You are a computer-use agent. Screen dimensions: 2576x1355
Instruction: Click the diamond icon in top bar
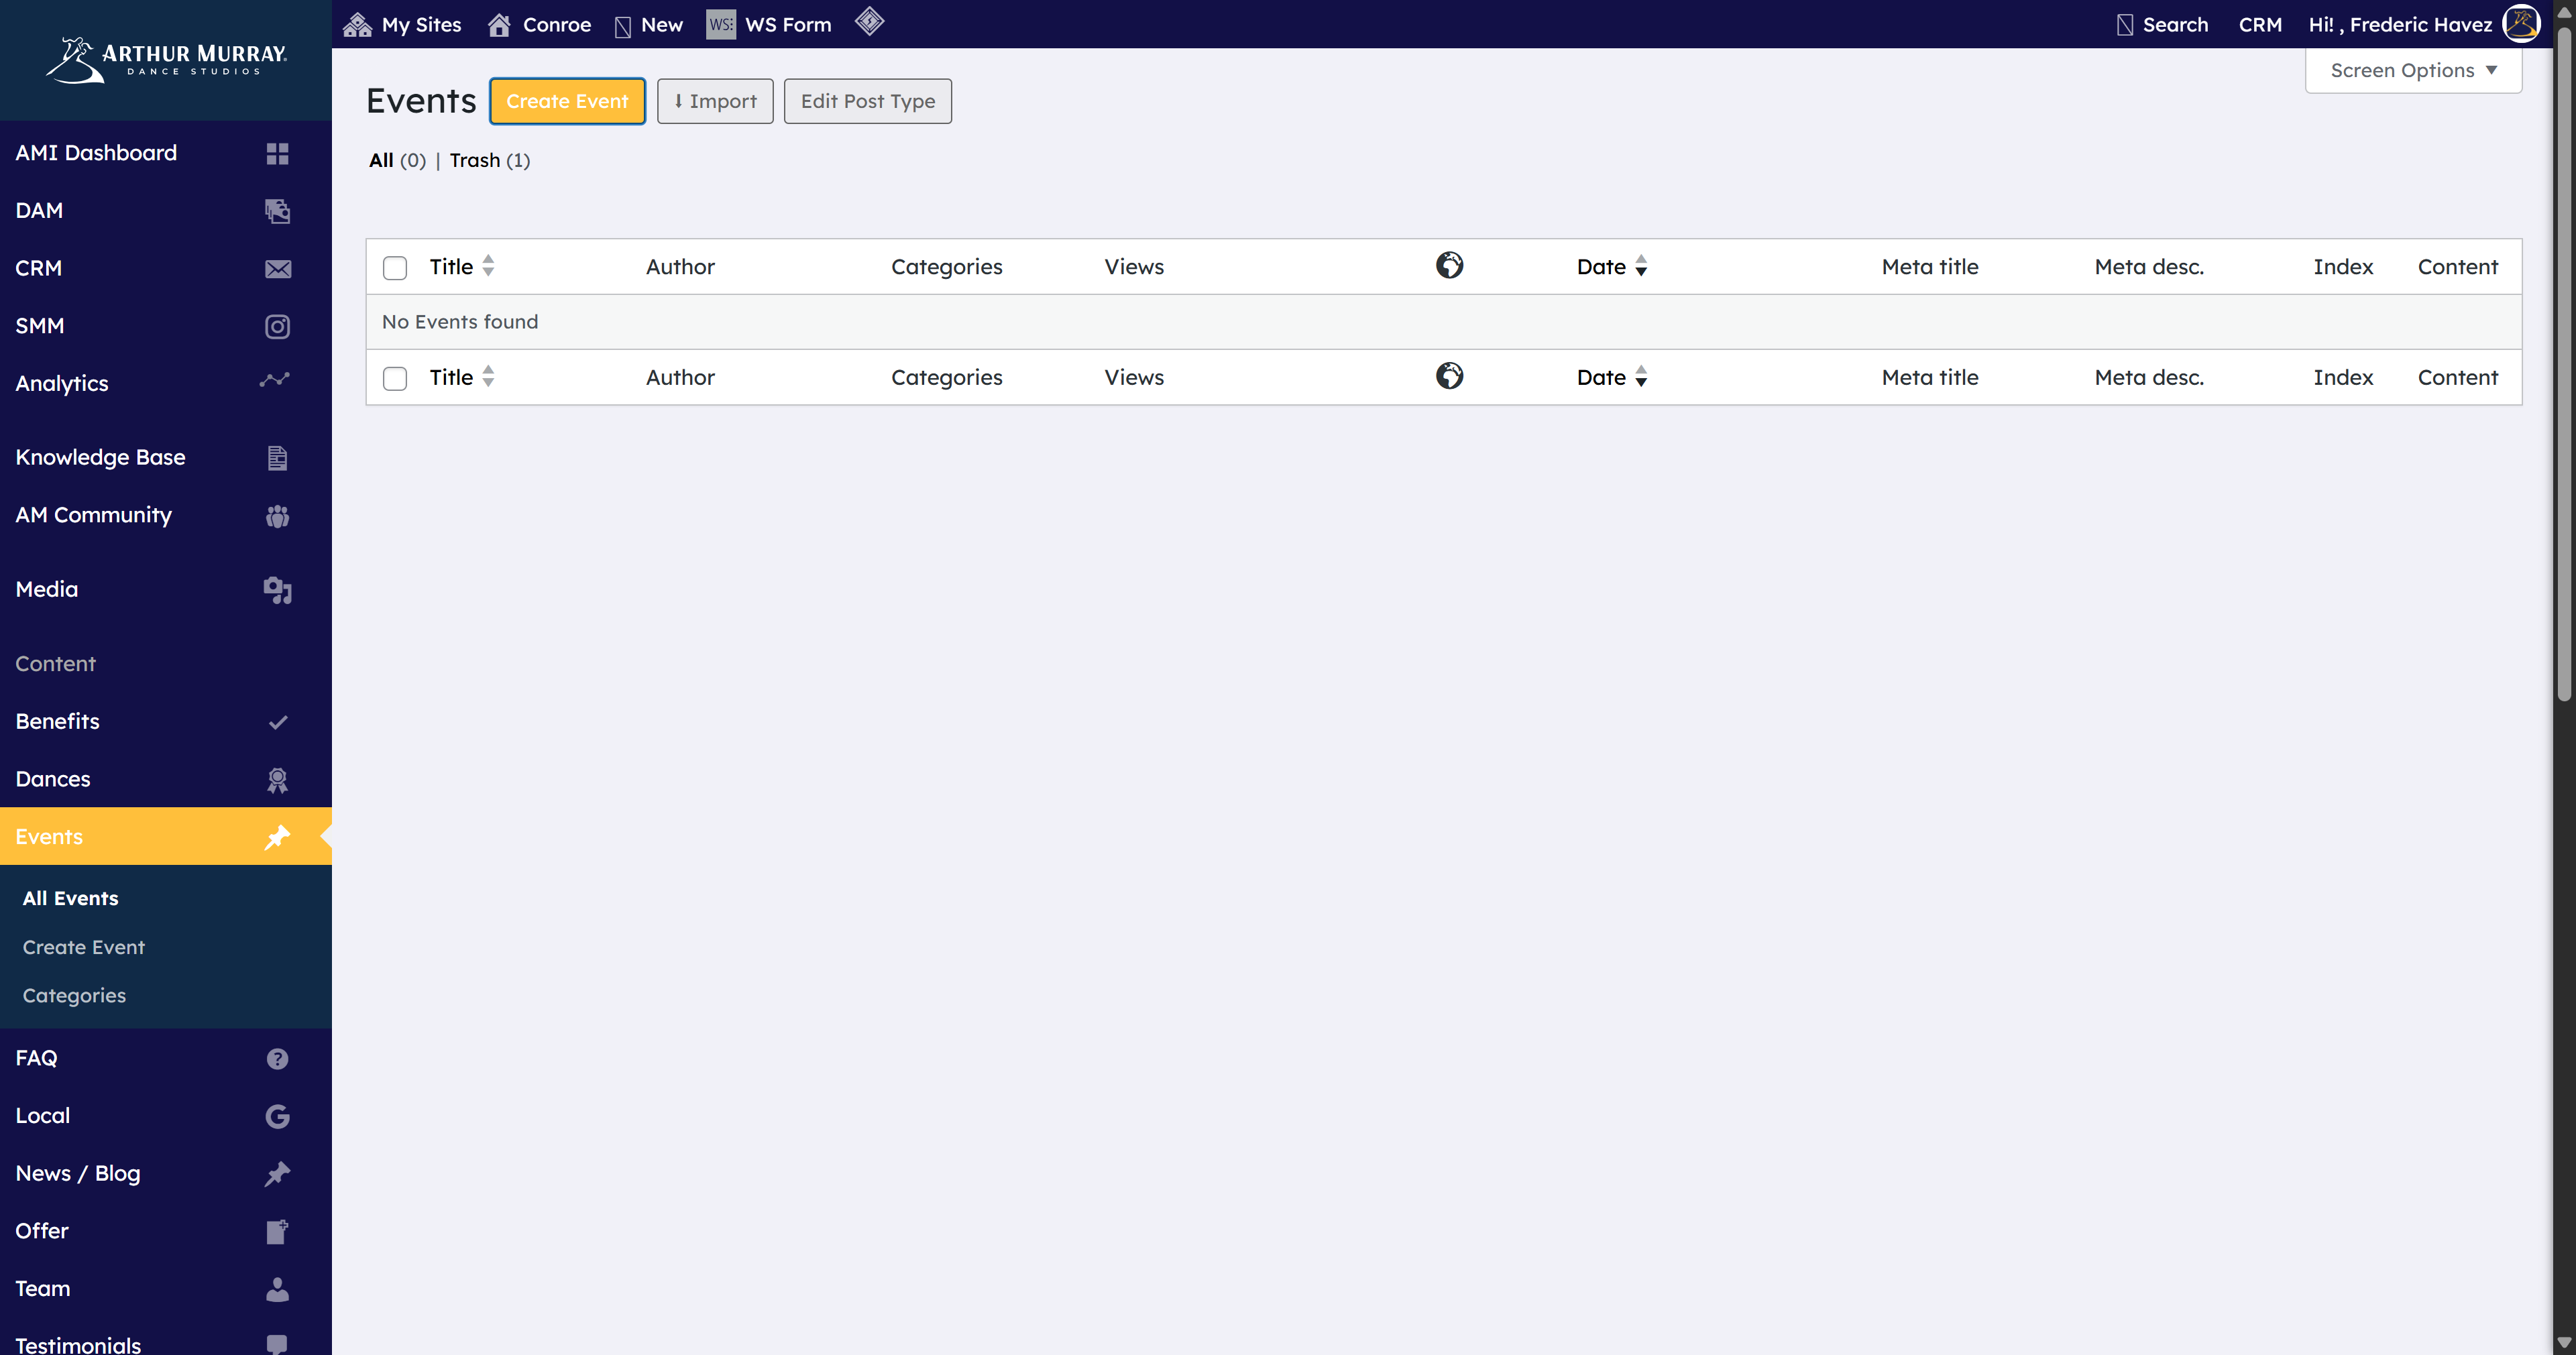869,21
